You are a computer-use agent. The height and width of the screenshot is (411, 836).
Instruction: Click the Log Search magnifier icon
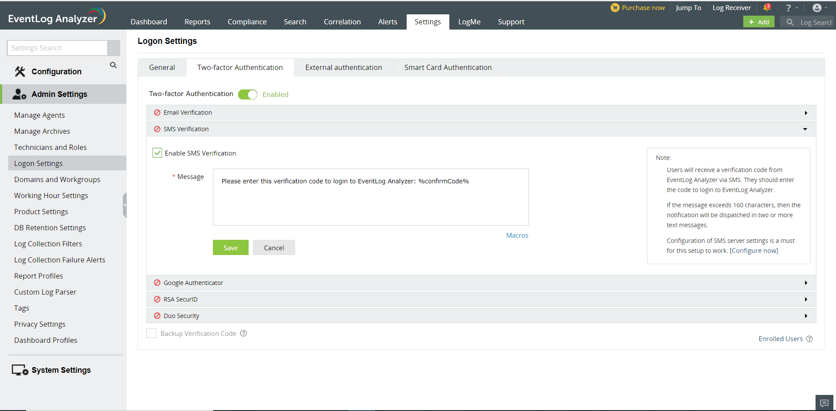click(x=790, y=22)
